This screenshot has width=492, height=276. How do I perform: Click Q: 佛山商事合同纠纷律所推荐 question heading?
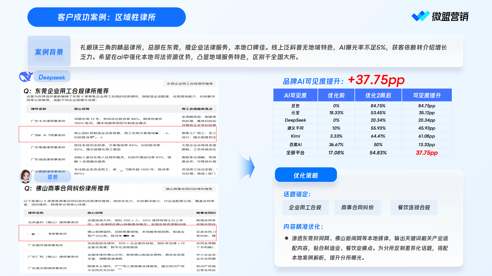click(67, 188)
